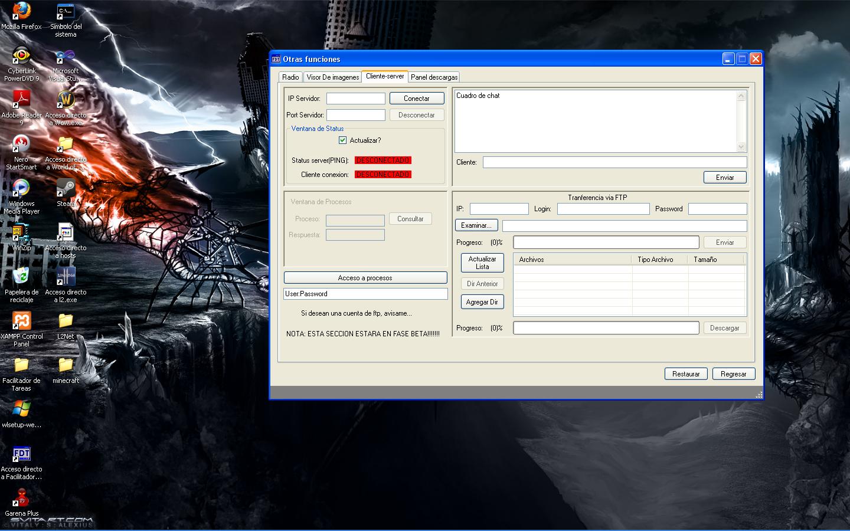The image size is (850, 531).
Task: Click the FTP upload progress bar
Action: click(606, 242)
